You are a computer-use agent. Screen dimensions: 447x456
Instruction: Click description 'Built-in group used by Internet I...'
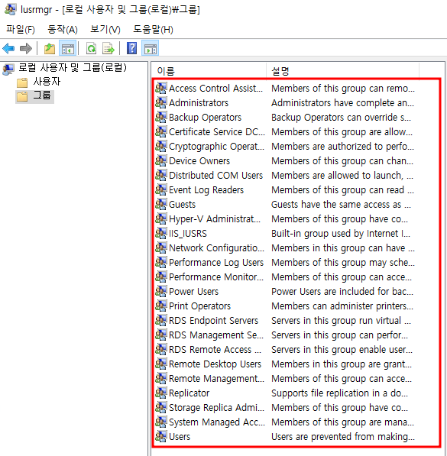(x=341, y=233)
